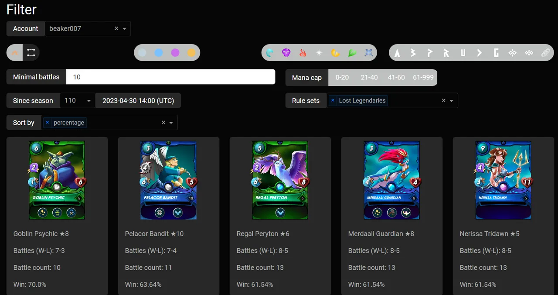
Task: Filter by Reward edition R rune icon
Action: tap(446, 53)
